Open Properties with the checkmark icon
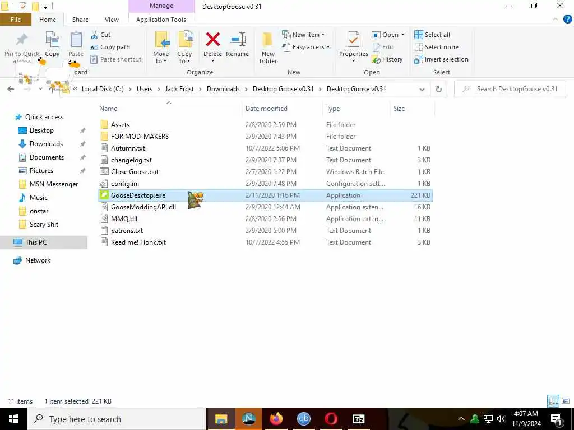The image size is (574, 430). pos(353,40)
